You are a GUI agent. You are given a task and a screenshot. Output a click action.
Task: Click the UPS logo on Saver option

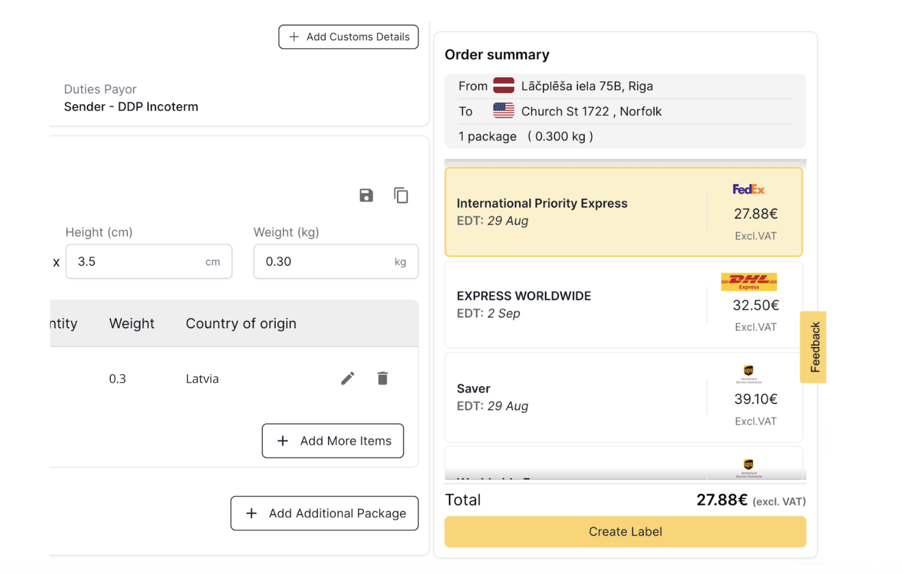(x=748, y=373)
